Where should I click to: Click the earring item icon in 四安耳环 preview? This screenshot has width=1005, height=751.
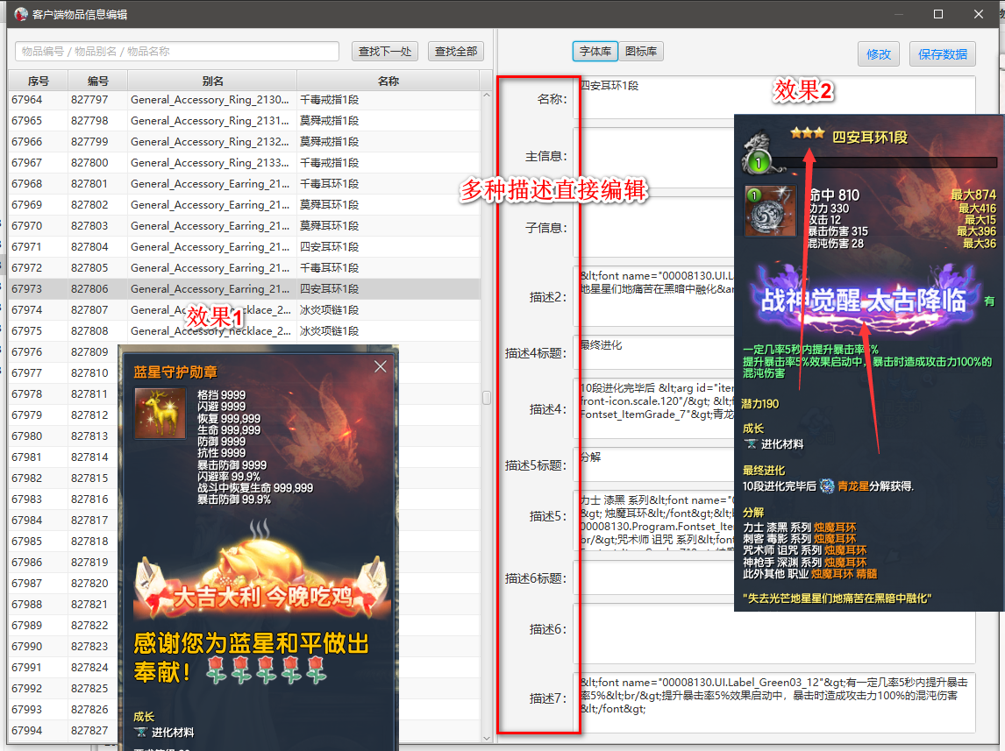(770, 211)
